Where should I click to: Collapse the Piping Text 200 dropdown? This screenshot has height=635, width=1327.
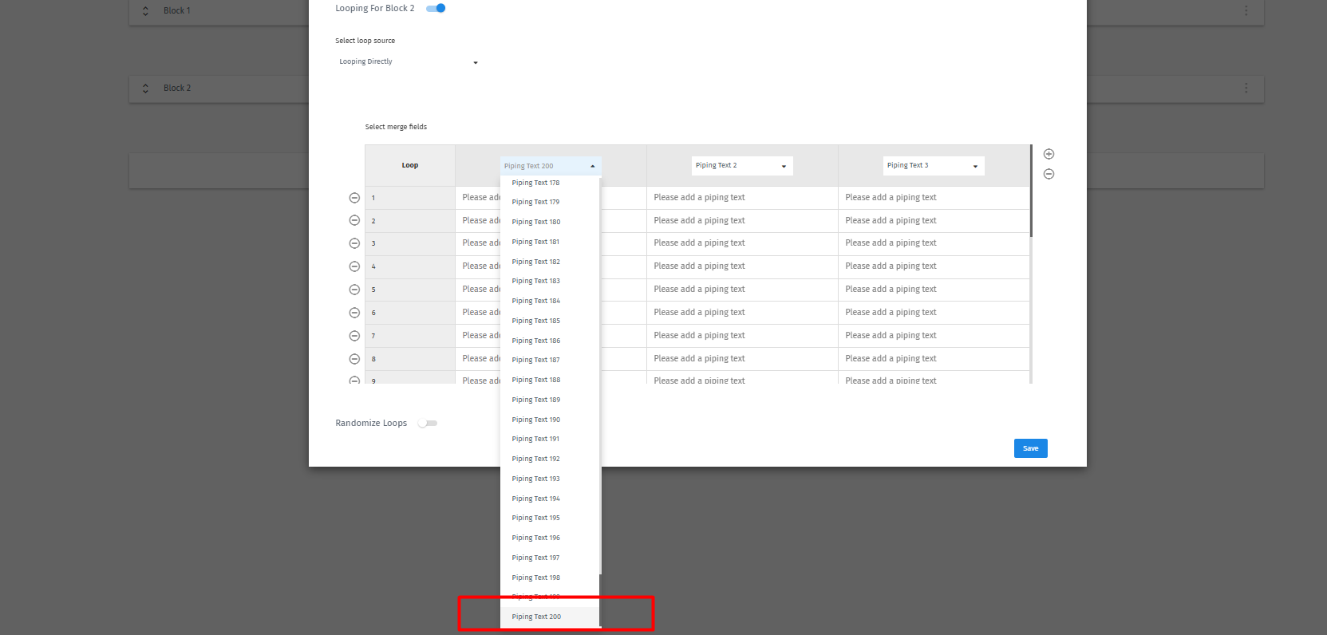pos(551,166)
